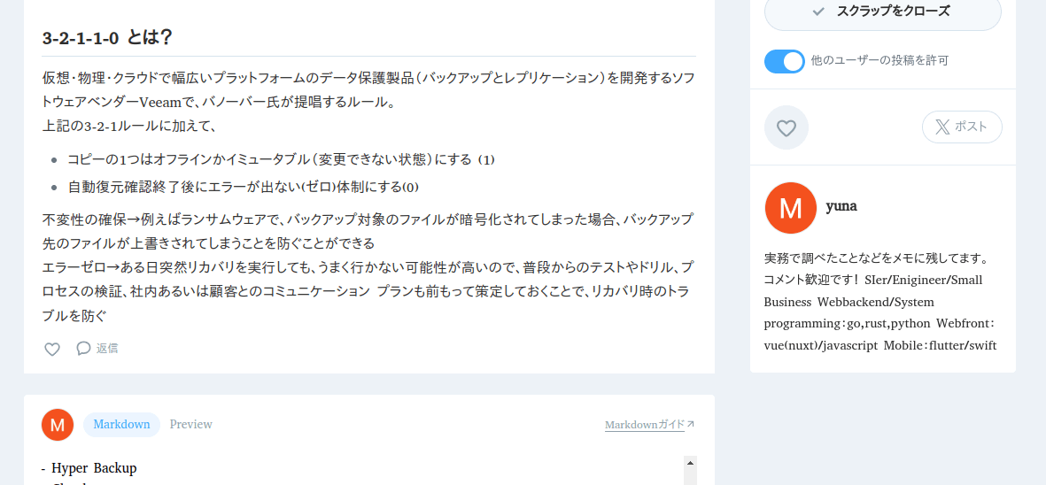The width and height of the screenshot is (1046, 485).
Task: Open yuna's profile name link
Action: point(841,206)
